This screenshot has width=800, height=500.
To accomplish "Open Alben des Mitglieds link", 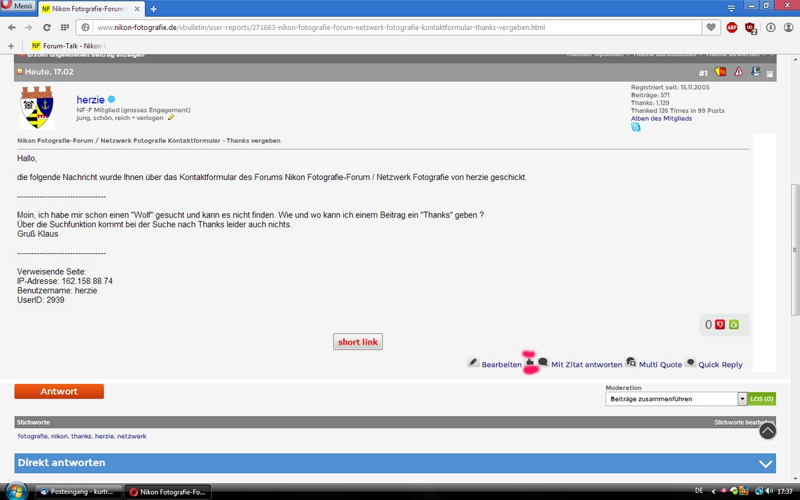I will (x=661, y=118).
